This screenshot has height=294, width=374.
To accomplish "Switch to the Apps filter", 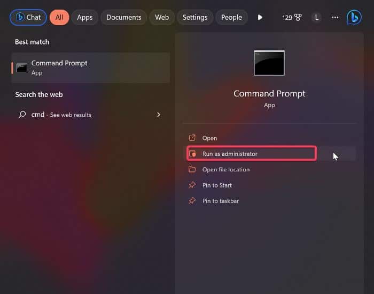I will [84, 18].
